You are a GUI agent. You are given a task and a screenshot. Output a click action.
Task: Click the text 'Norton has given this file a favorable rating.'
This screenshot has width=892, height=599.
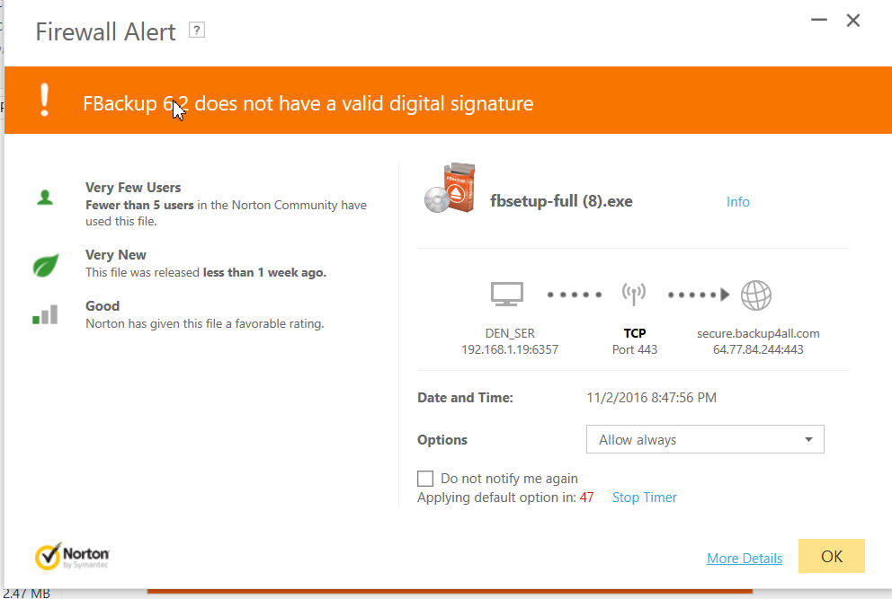click(205, 323)
